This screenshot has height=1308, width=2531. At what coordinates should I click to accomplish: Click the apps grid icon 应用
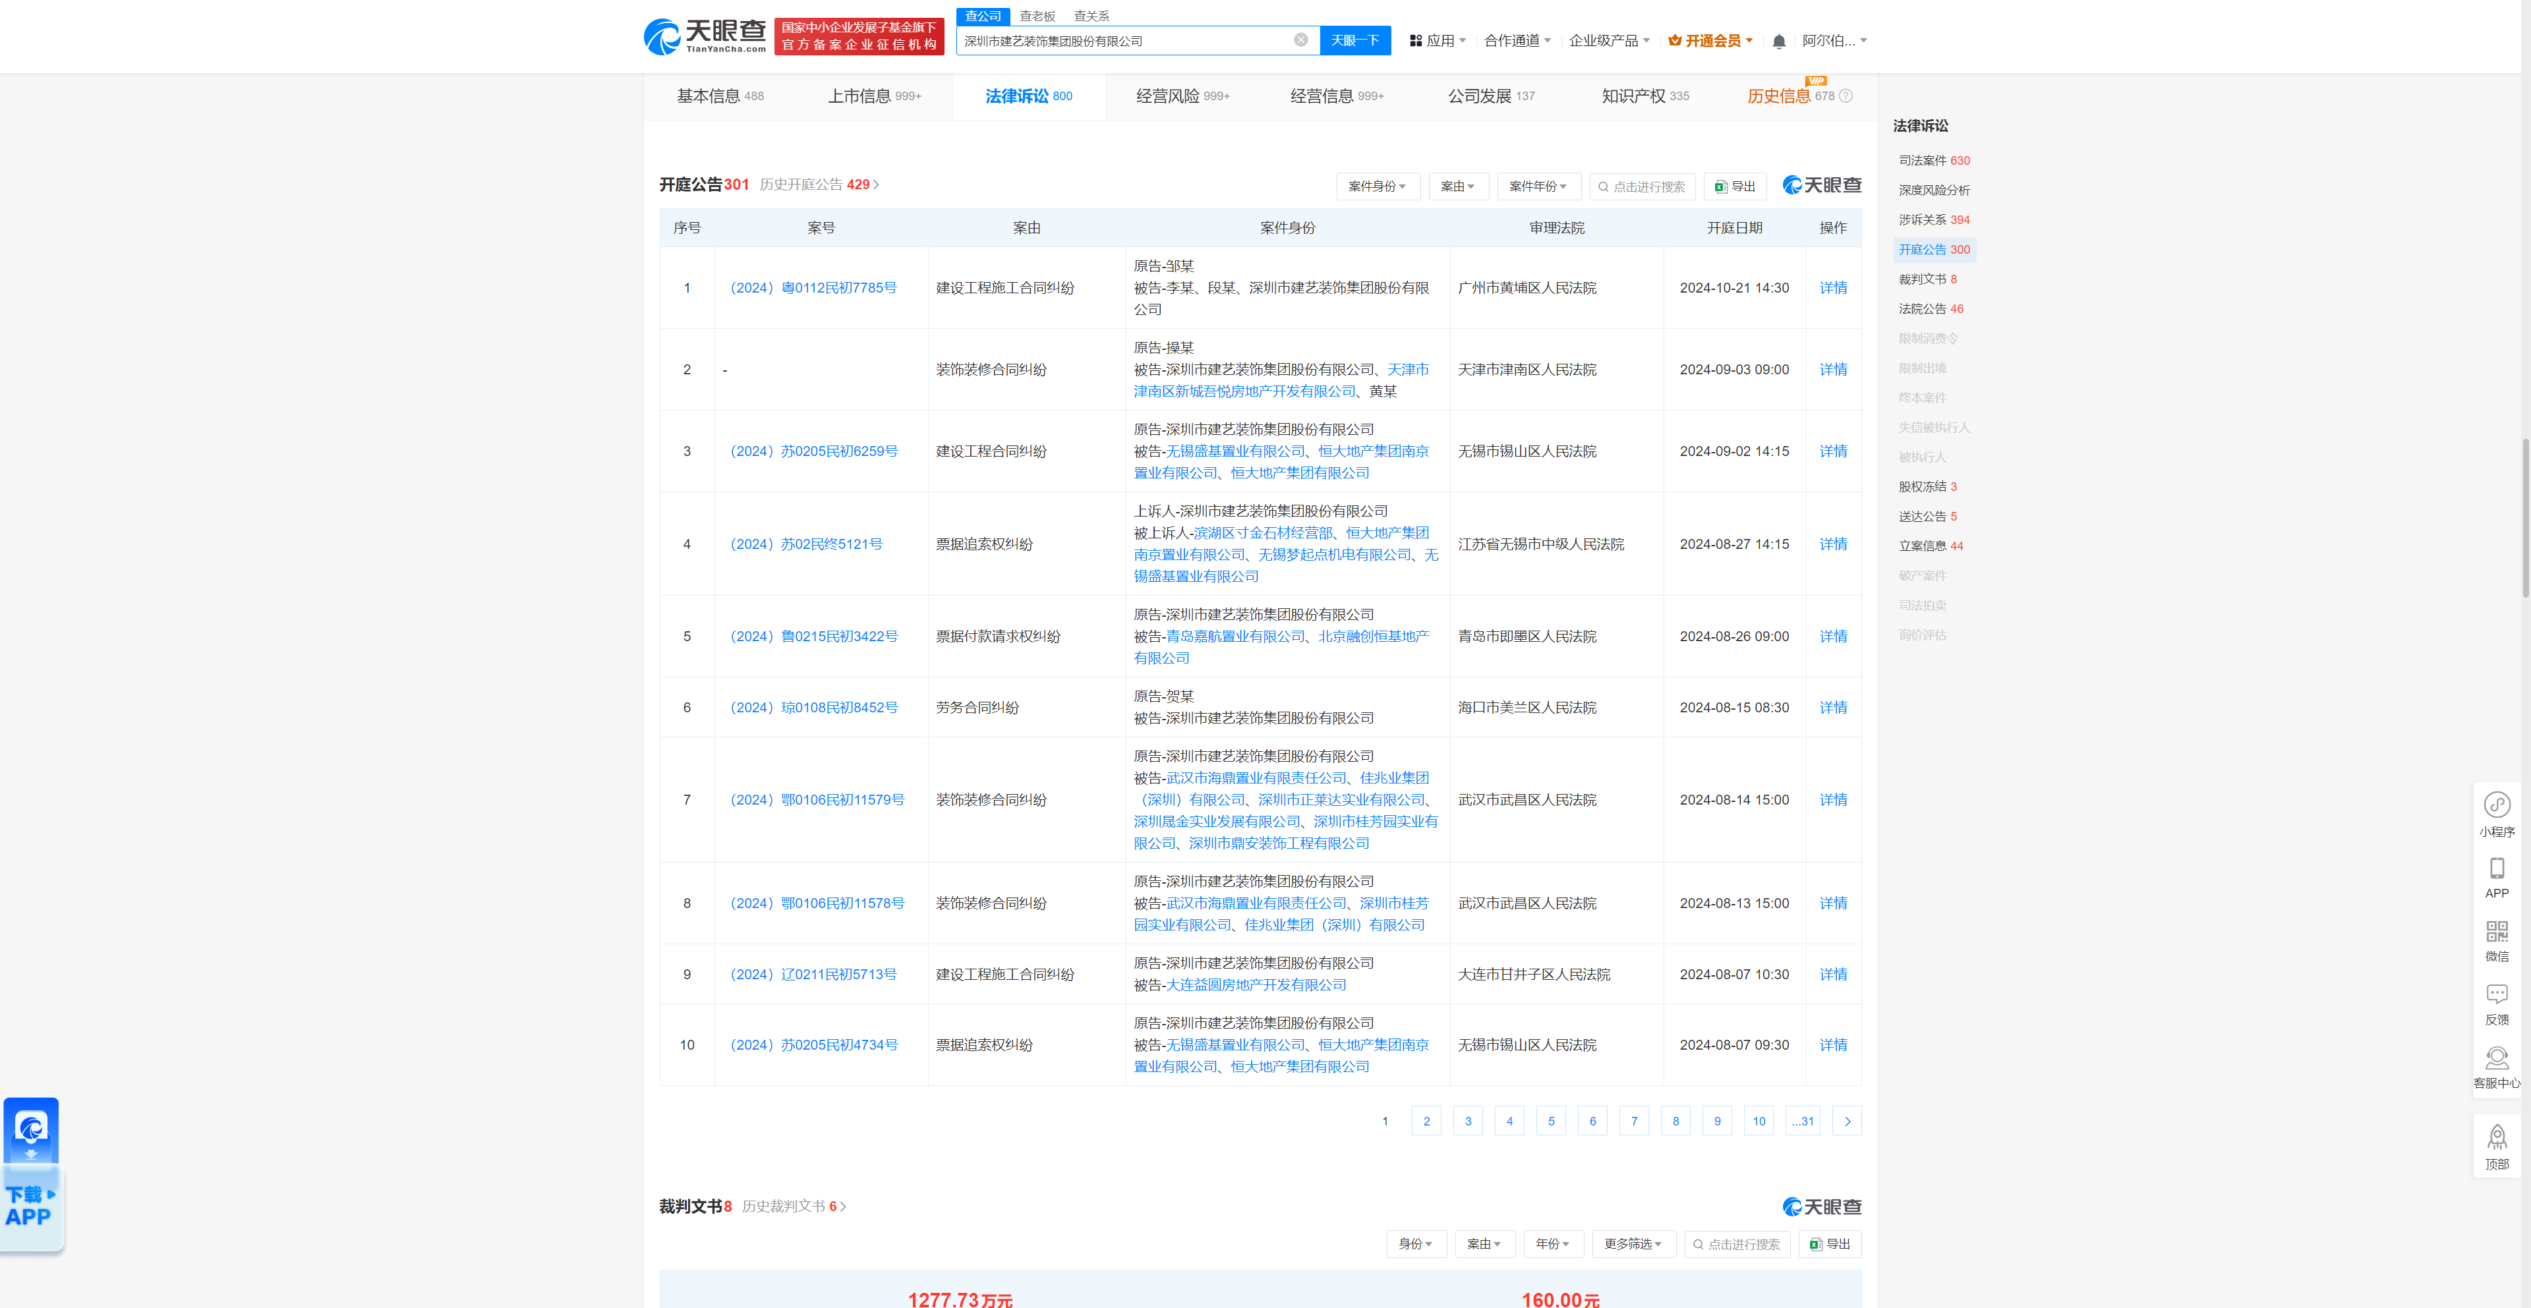1416,42
